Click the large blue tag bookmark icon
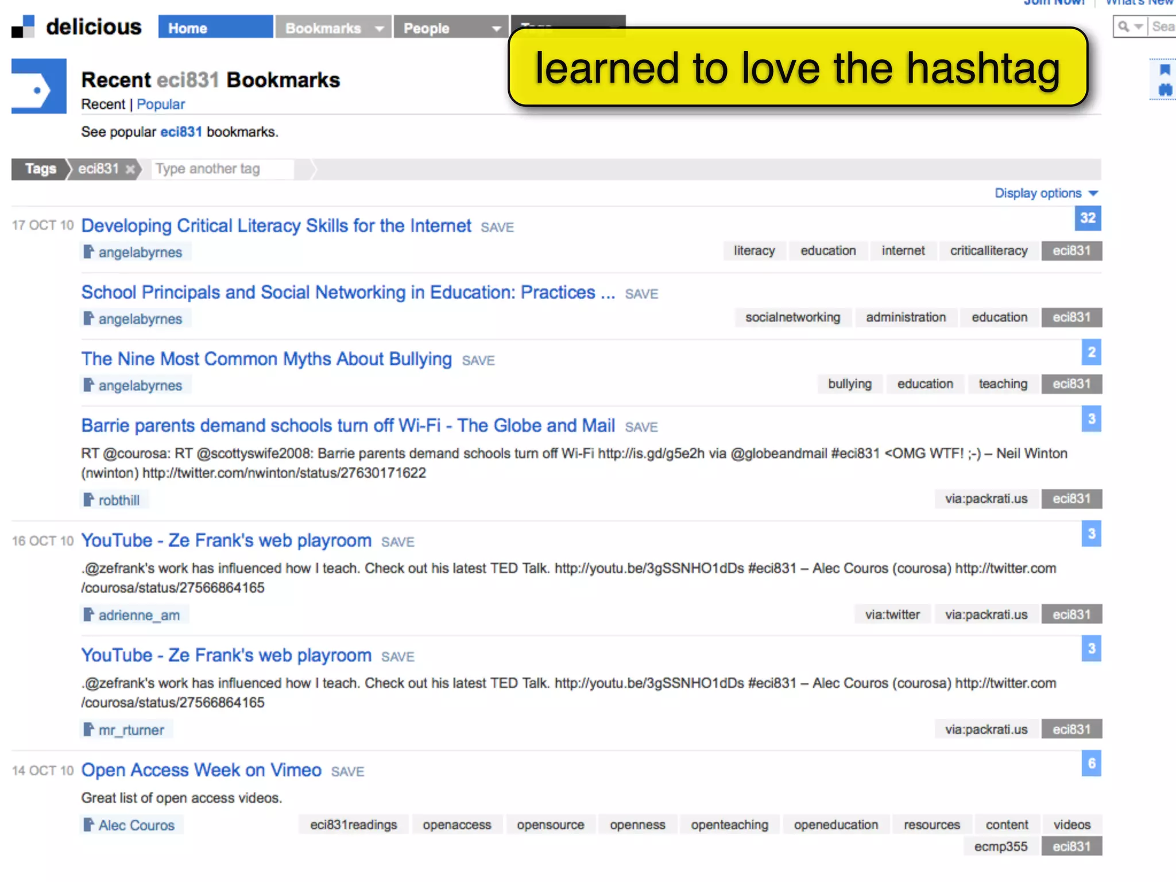This screenshot has width=1176, height=882. pos(38,86)
